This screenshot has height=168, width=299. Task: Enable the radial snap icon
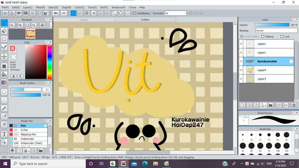click(100, 13)
